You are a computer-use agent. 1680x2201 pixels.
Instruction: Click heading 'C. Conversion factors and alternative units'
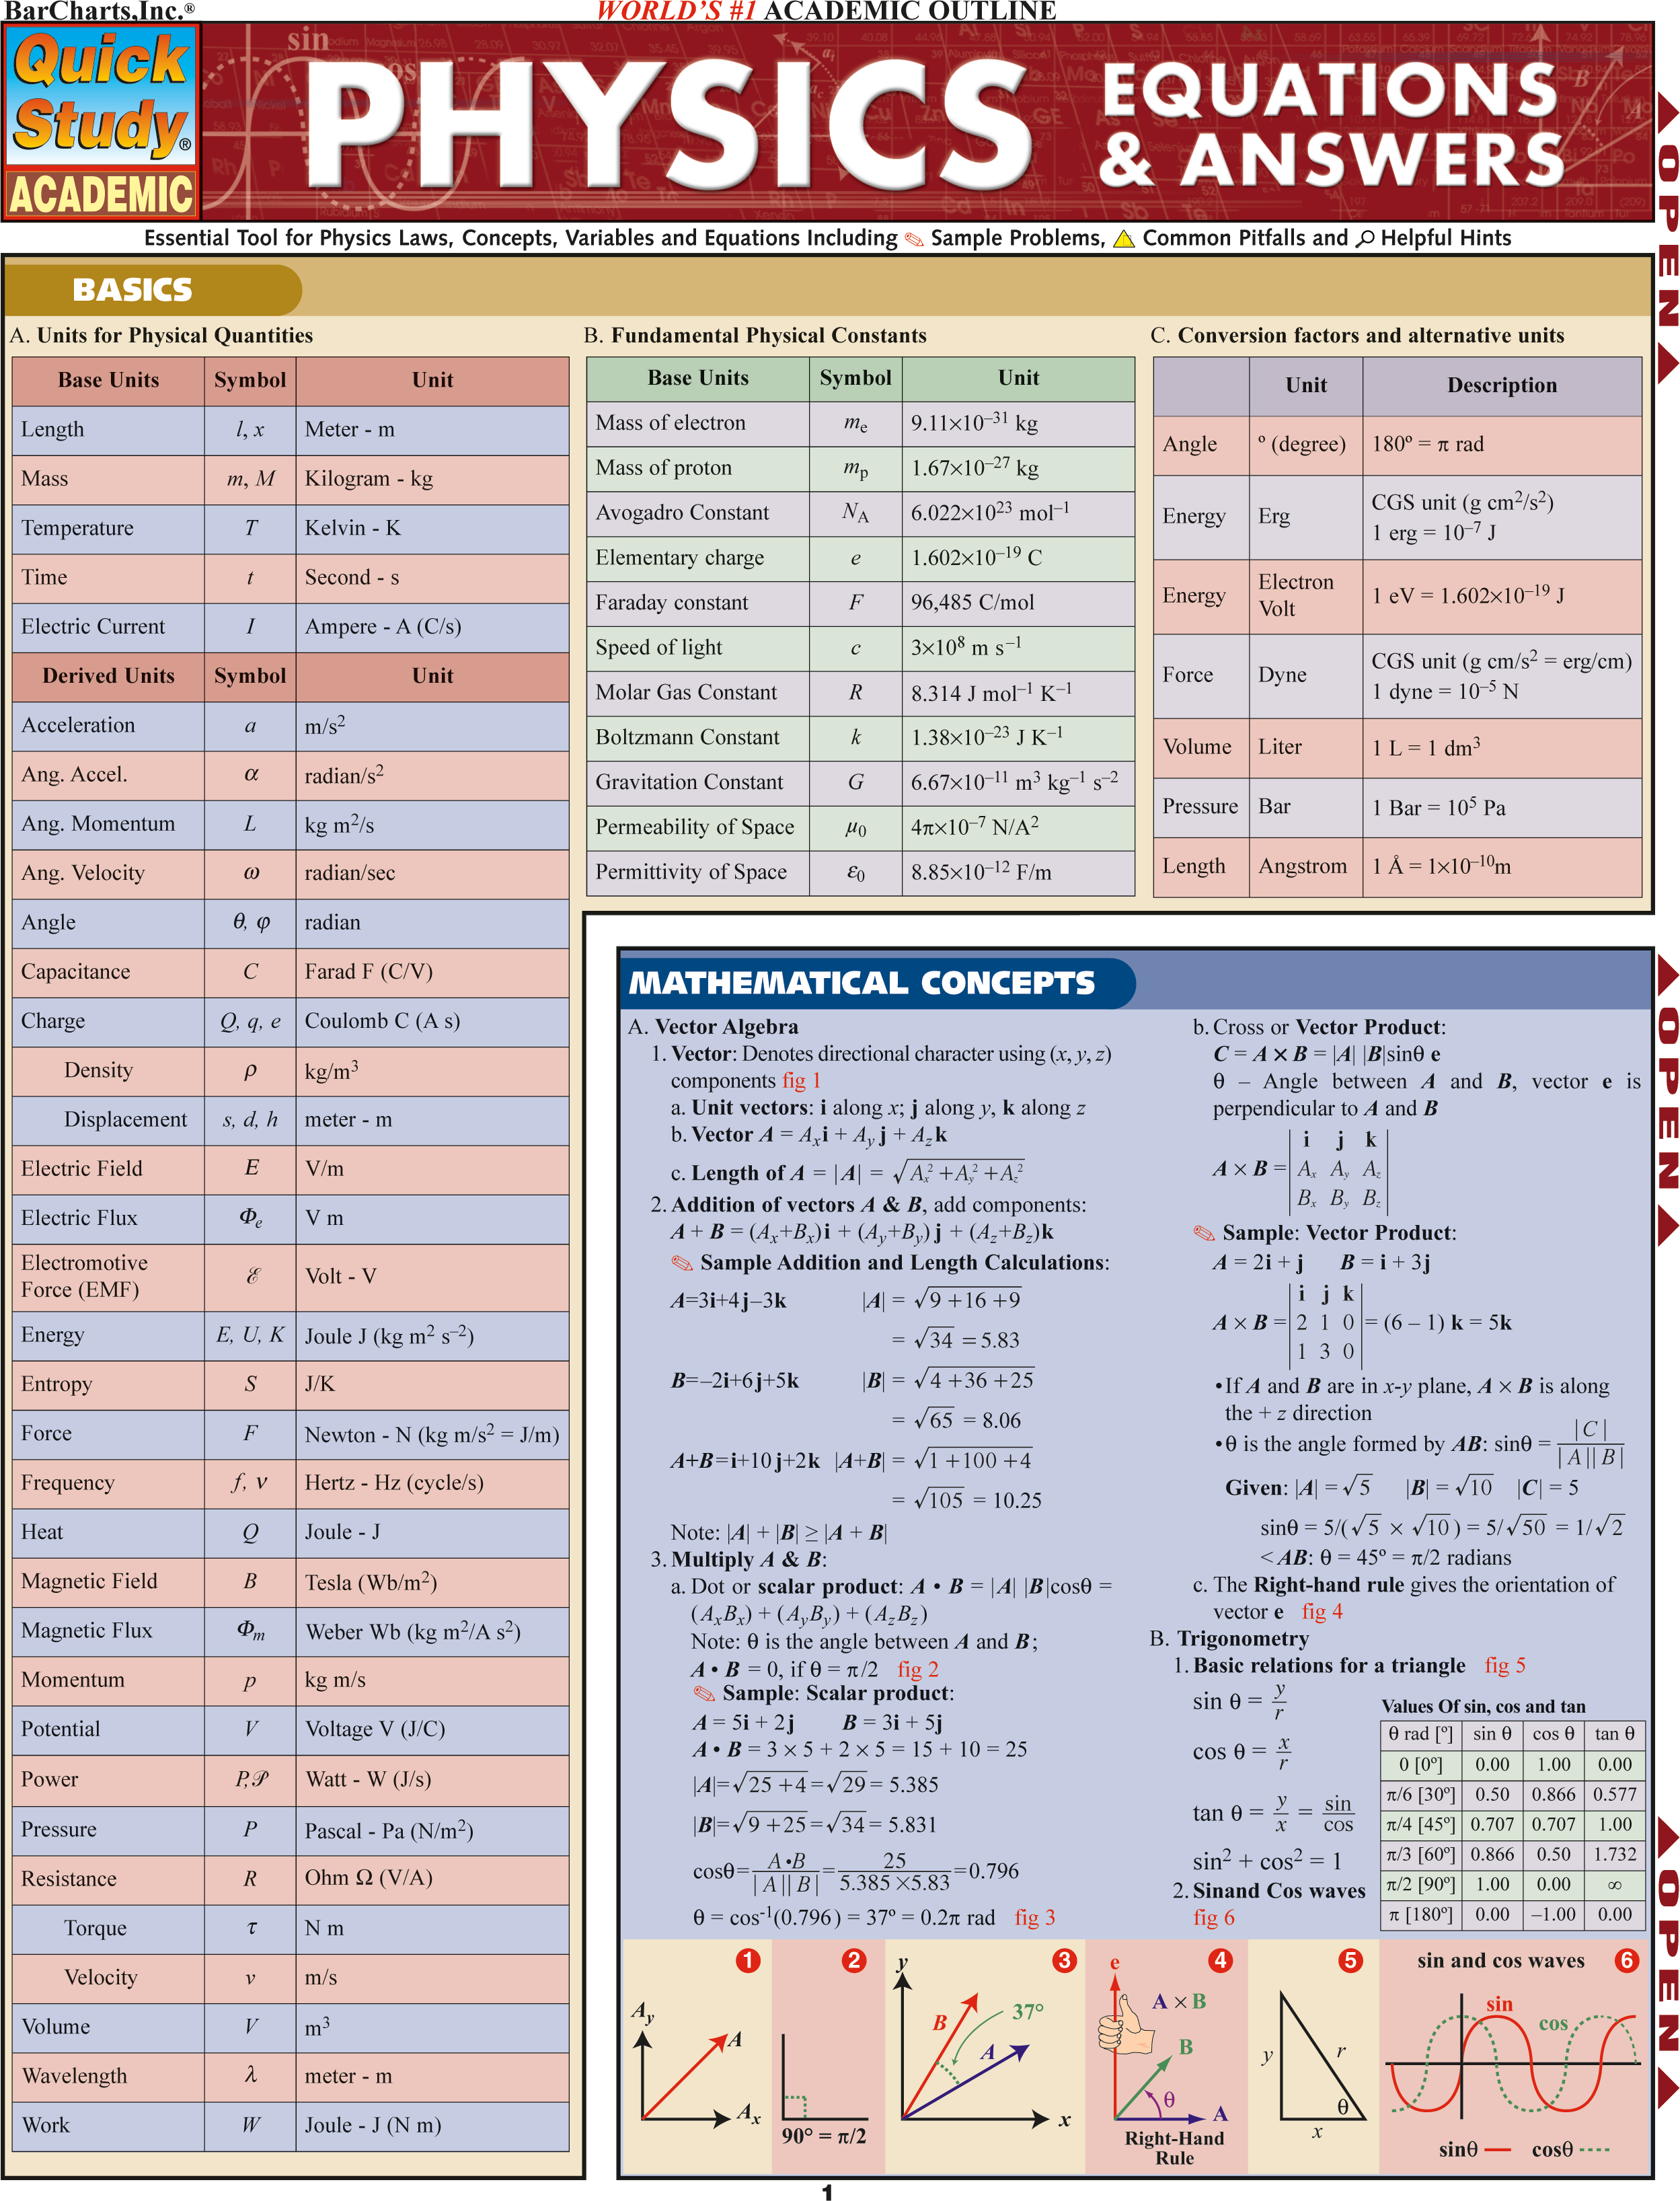[1357, 336]
